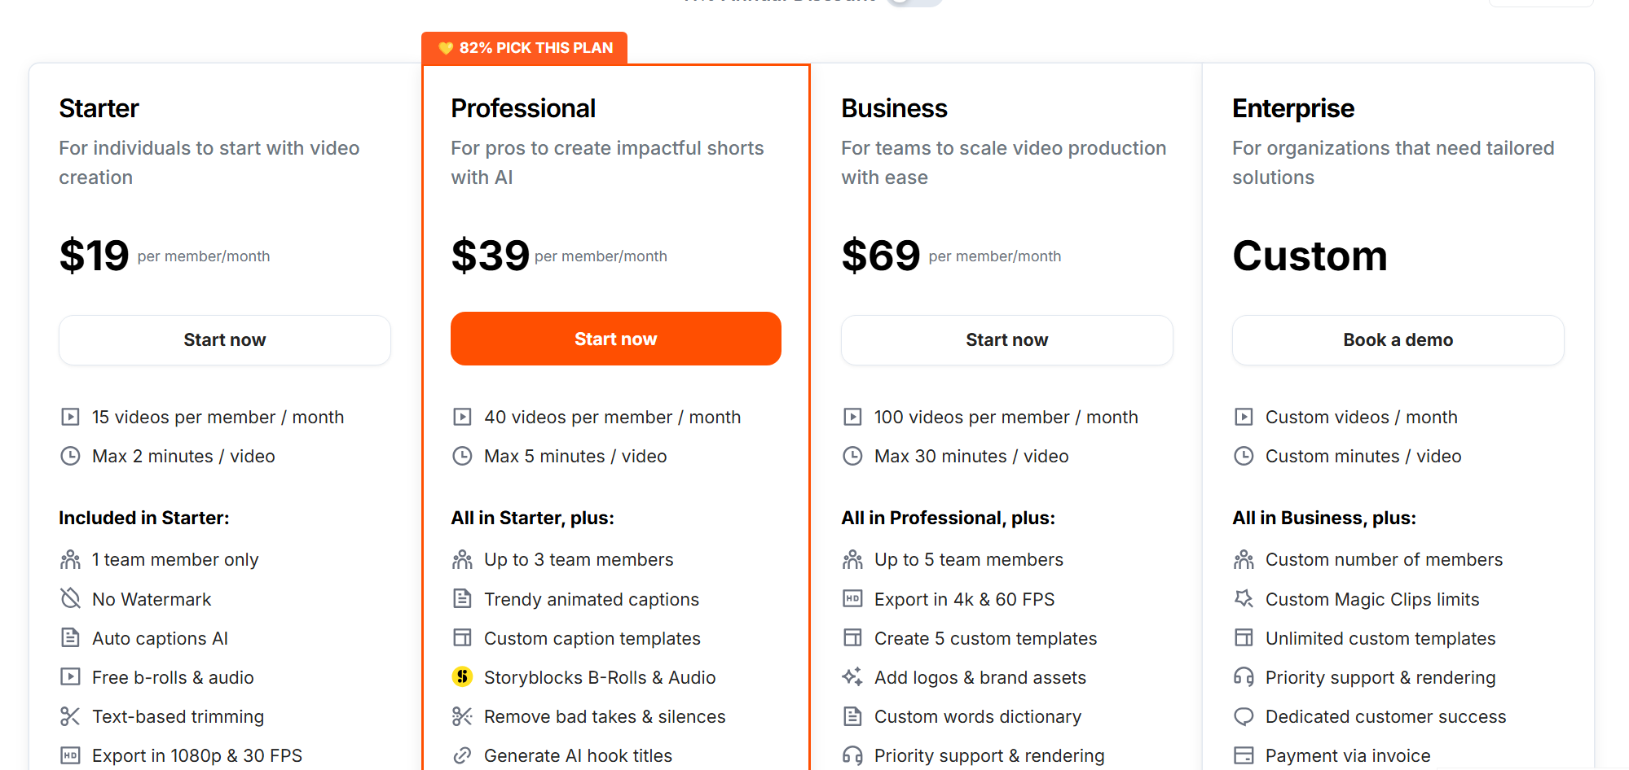Toggle the annual discount switch
The height and width of the screenshot is (770, 1629).
click(914, 2)
